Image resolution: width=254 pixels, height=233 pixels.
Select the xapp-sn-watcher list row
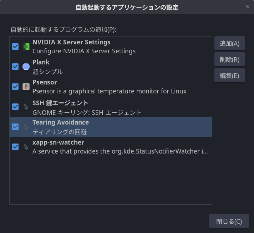coord(111,147)
